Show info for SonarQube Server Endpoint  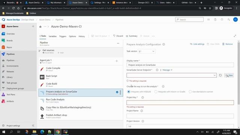pos(157,70)
